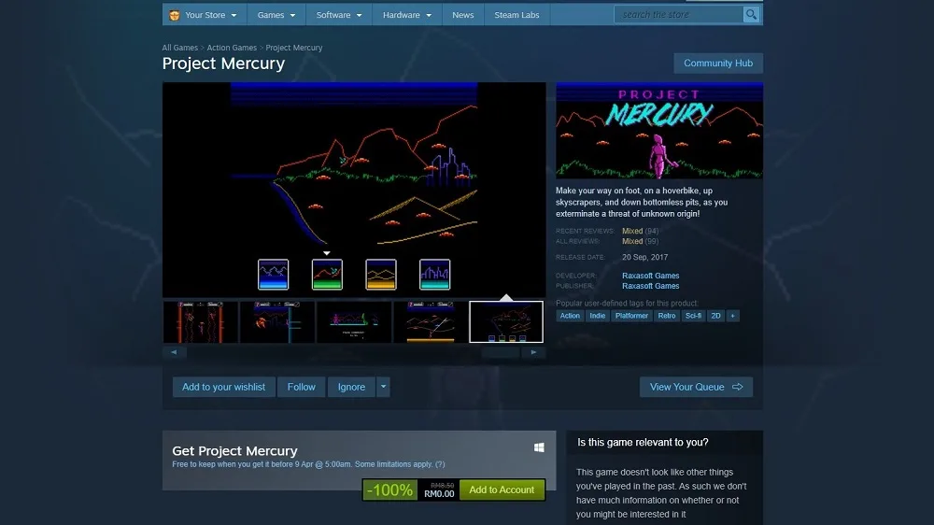Click the Your Store avatar icon
This screenshot has width=934, height=525.
click(174, 15)
